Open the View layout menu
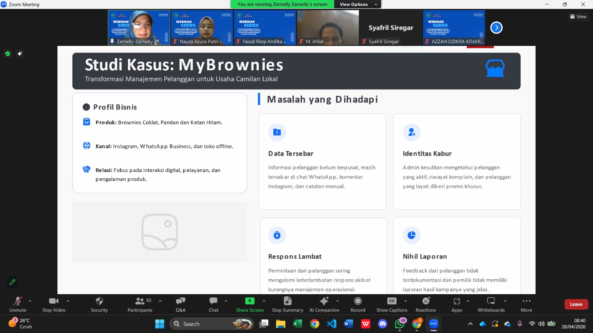The height and width of the screenshot is (333, 593). 578,17
